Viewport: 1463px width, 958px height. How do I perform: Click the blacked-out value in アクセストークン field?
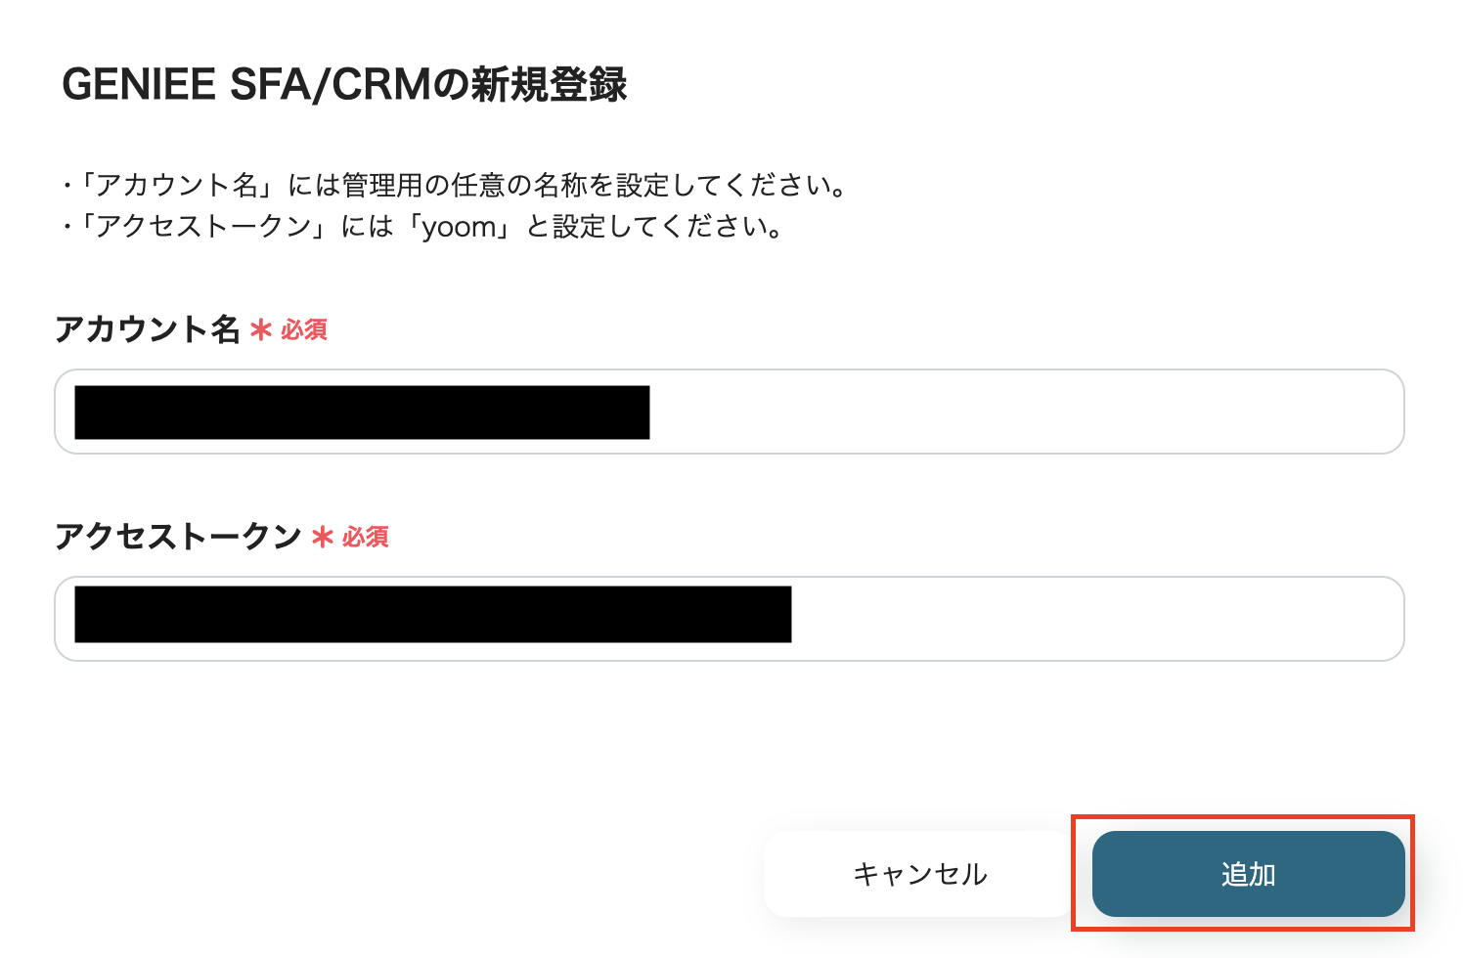tap(432, 615)
